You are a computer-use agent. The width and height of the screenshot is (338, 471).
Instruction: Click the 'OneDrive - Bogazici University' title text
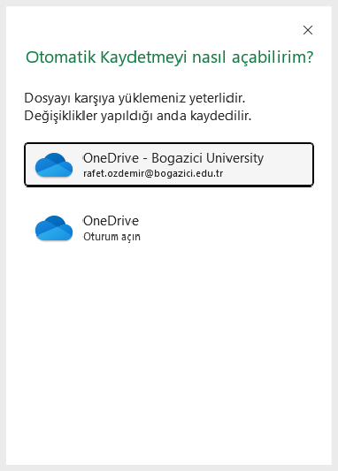click(173, 158)
